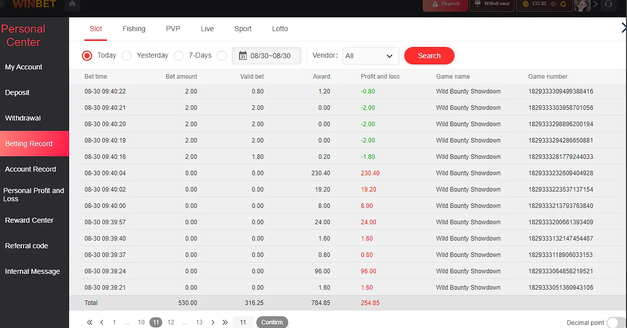Jump to last page double-right arrow
This screenshot has width=627, height=328.
tap(225, 322)
